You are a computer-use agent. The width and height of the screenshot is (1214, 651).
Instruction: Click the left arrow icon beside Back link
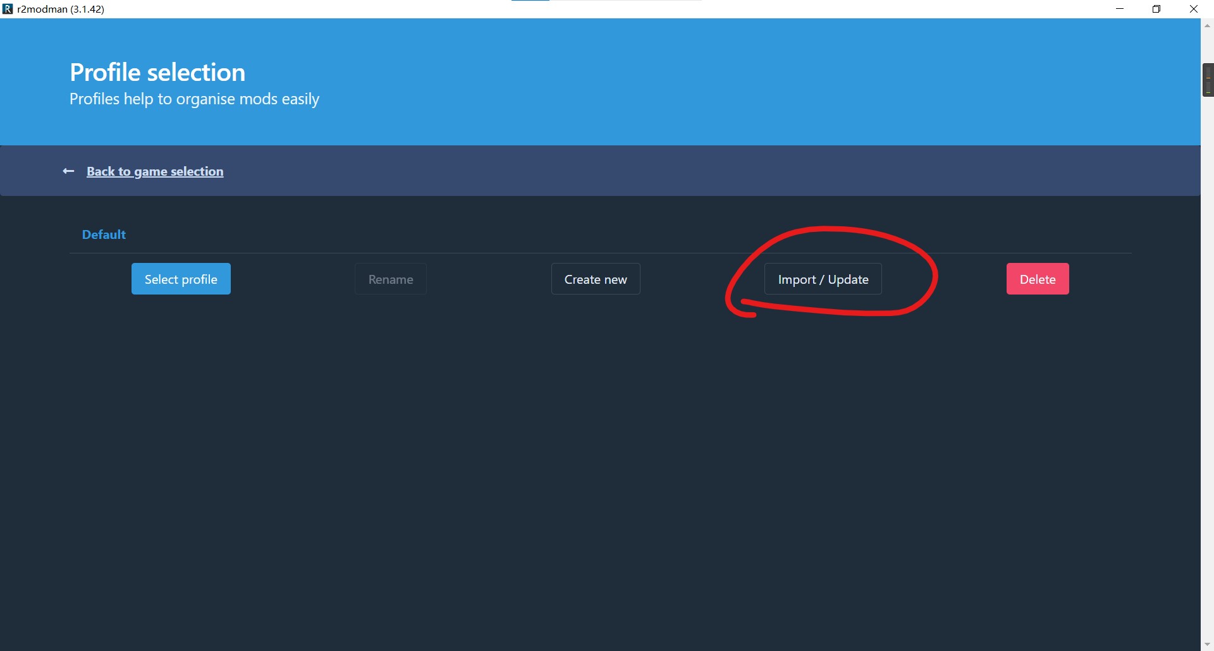tap(68, 171)
